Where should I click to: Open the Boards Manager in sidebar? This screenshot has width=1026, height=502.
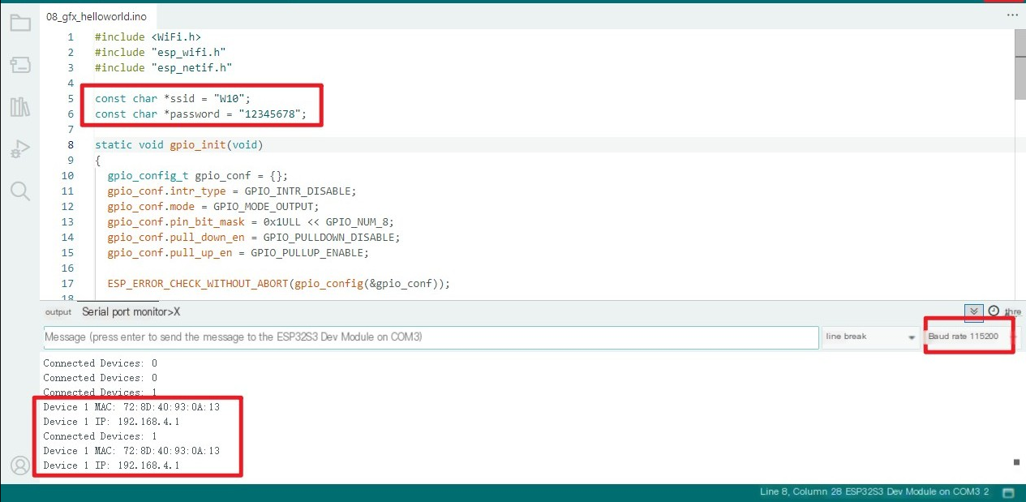click(x=20, y=64)
